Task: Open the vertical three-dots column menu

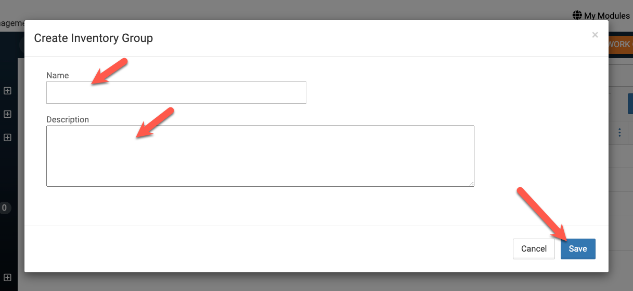Action: click(x=619, y=133)
